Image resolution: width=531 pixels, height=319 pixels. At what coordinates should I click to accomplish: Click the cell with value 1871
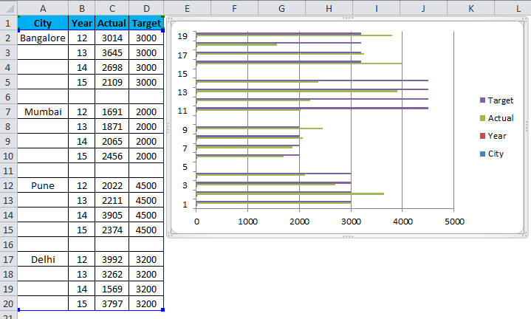pos(112,127)
